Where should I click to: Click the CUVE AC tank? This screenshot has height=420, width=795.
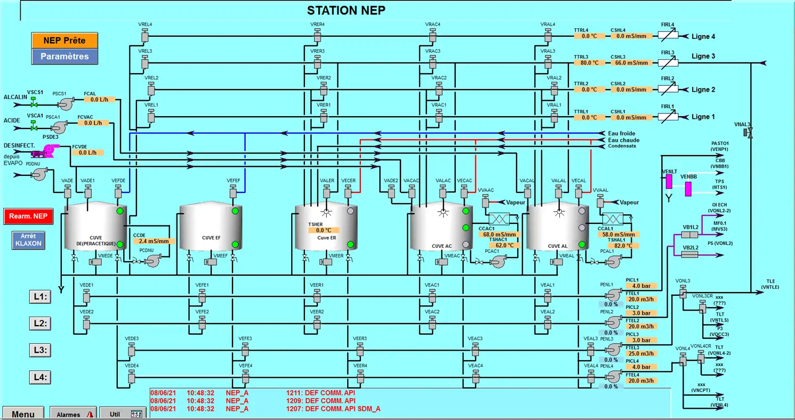441,227
